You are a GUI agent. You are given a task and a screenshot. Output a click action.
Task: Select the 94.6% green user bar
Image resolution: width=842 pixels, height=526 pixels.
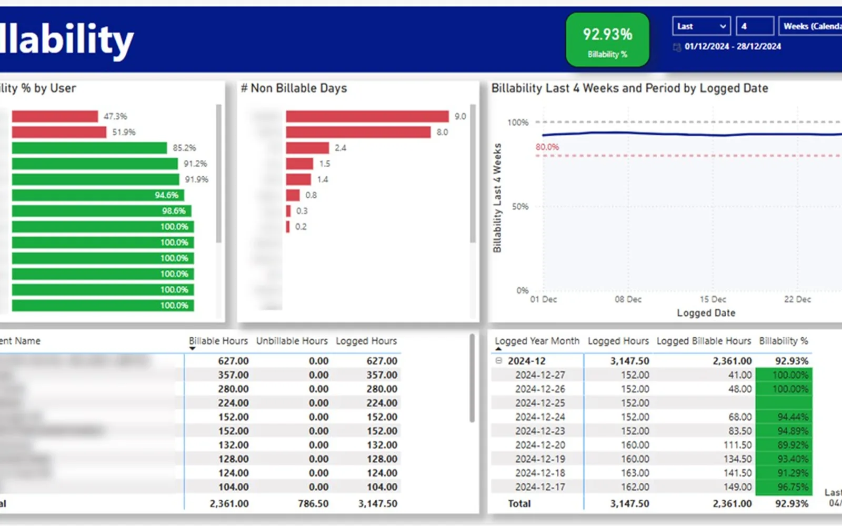[x=98, y=195]
